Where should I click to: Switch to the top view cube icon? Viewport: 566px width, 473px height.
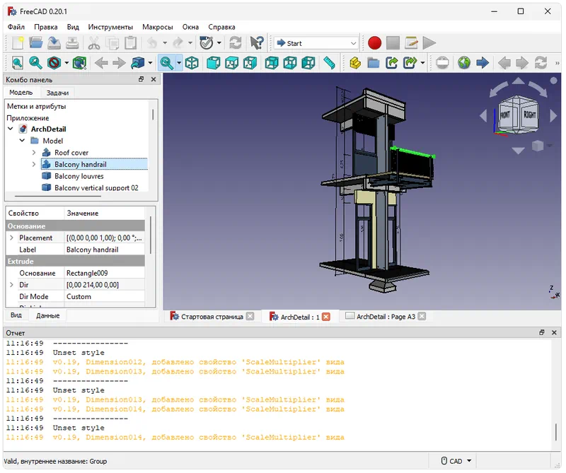232,63
